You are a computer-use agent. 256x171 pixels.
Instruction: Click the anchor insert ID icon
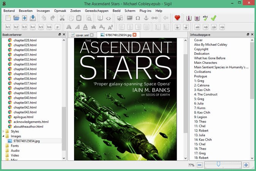tap(146, 18)
